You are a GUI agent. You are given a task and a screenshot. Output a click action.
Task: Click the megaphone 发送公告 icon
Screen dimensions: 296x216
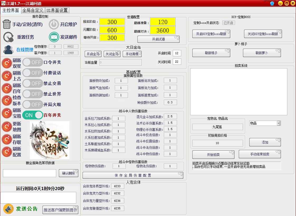pos(8,209)
